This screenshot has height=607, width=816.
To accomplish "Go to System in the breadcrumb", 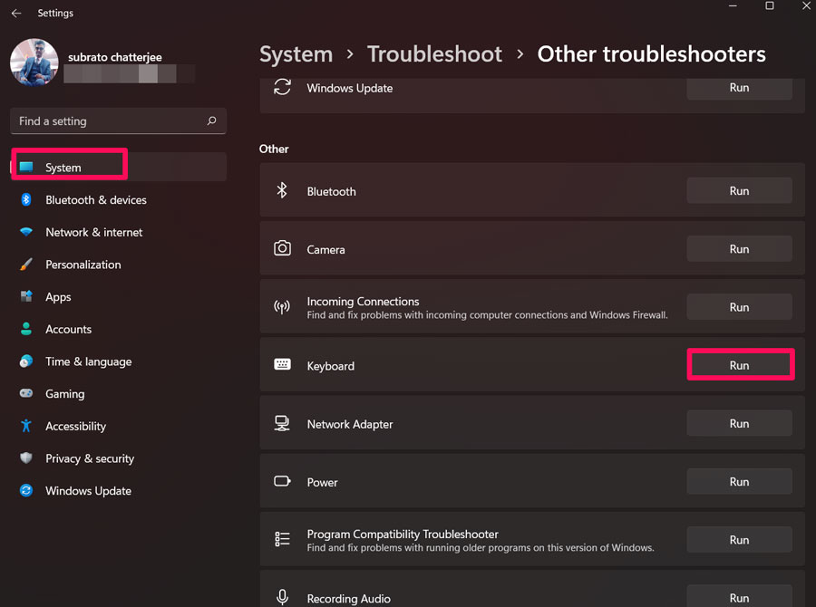I will click(x=296, y=54).
